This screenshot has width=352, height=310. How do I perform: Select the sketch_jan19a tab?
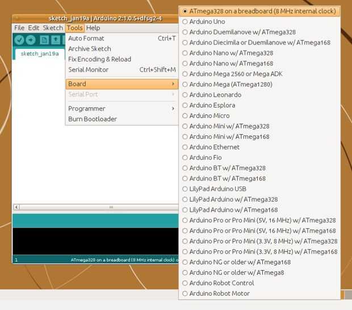40,54
